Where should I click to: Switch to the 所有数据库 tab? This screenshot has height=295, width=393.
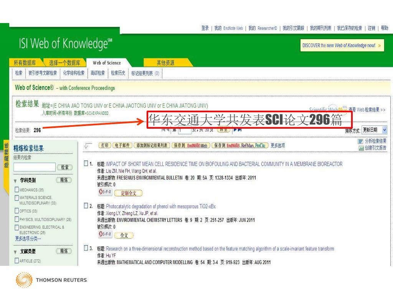tap(25, 63)
